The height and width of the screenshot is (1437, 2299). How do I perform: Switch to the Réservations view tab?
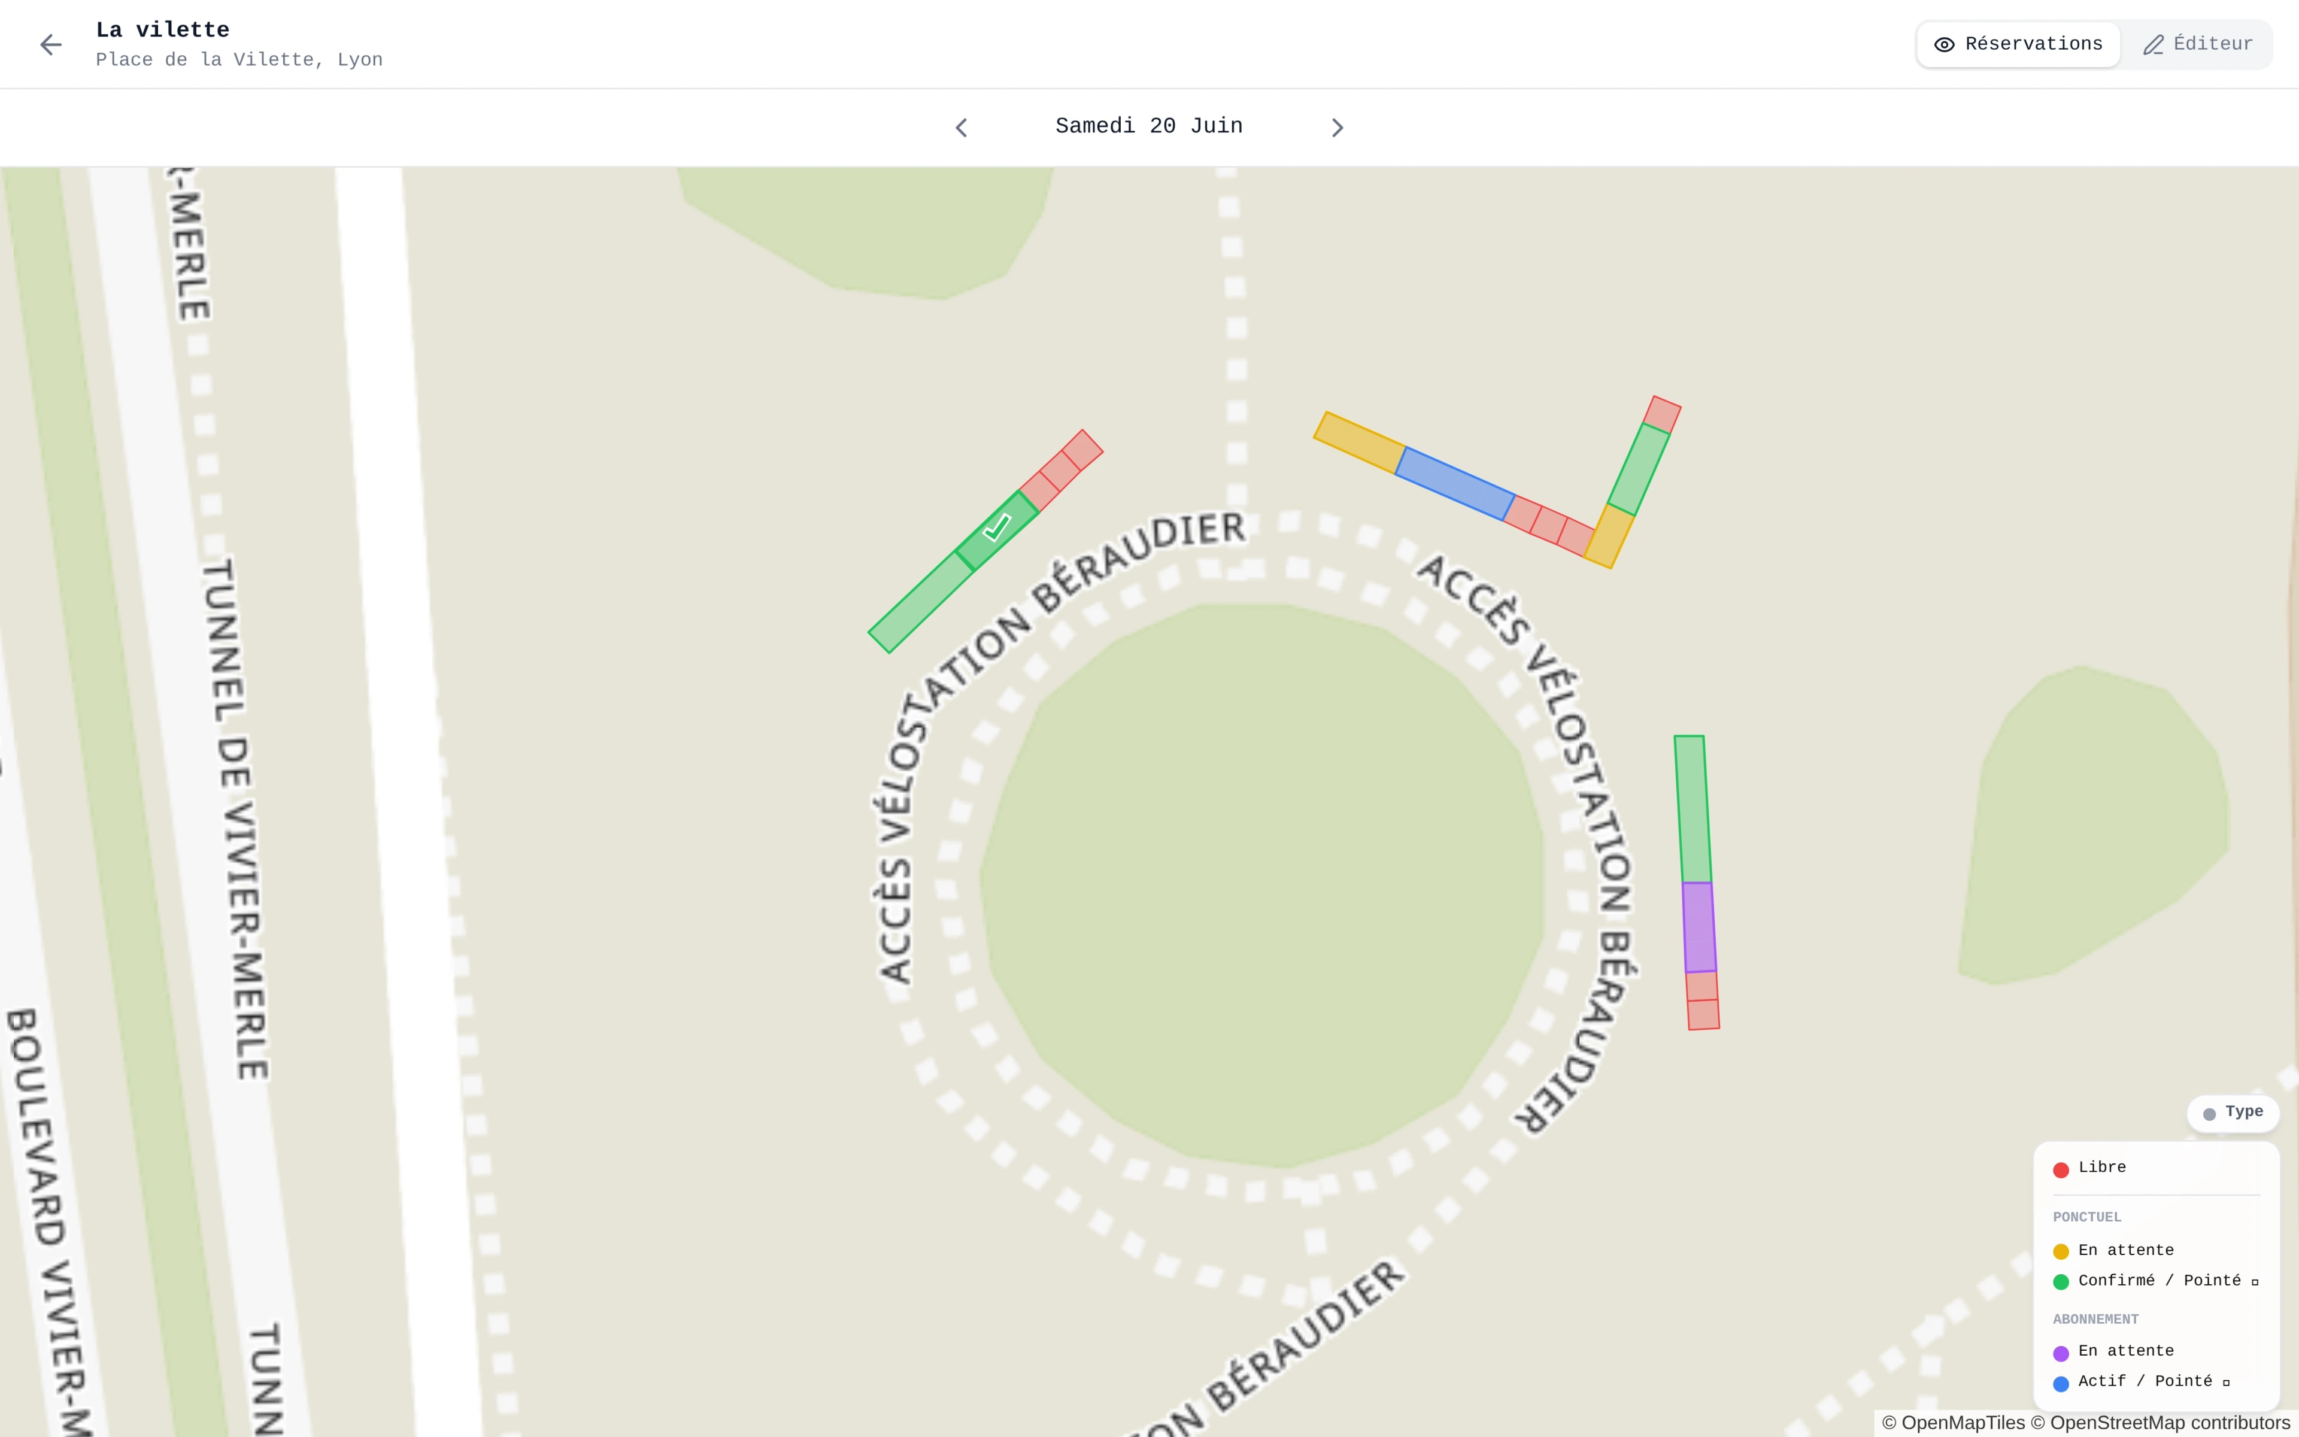tap(2019, 45)
